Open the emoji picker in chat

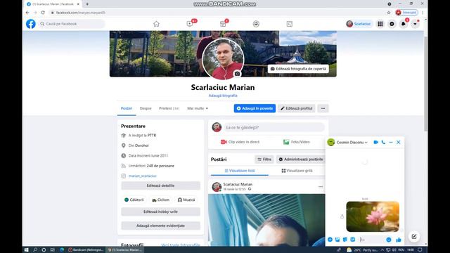[389, 240]
